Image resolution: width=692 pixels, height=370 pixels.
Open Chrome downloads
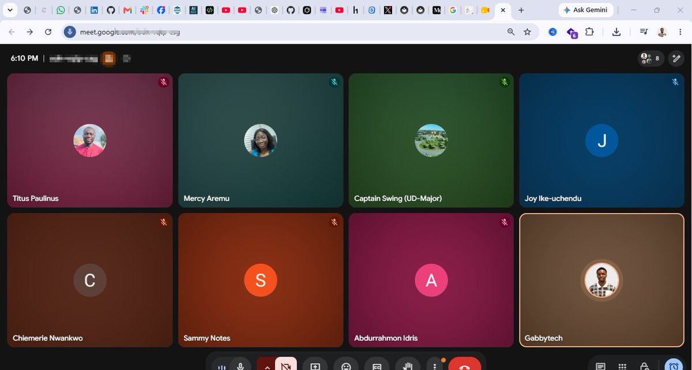point(616,32)
